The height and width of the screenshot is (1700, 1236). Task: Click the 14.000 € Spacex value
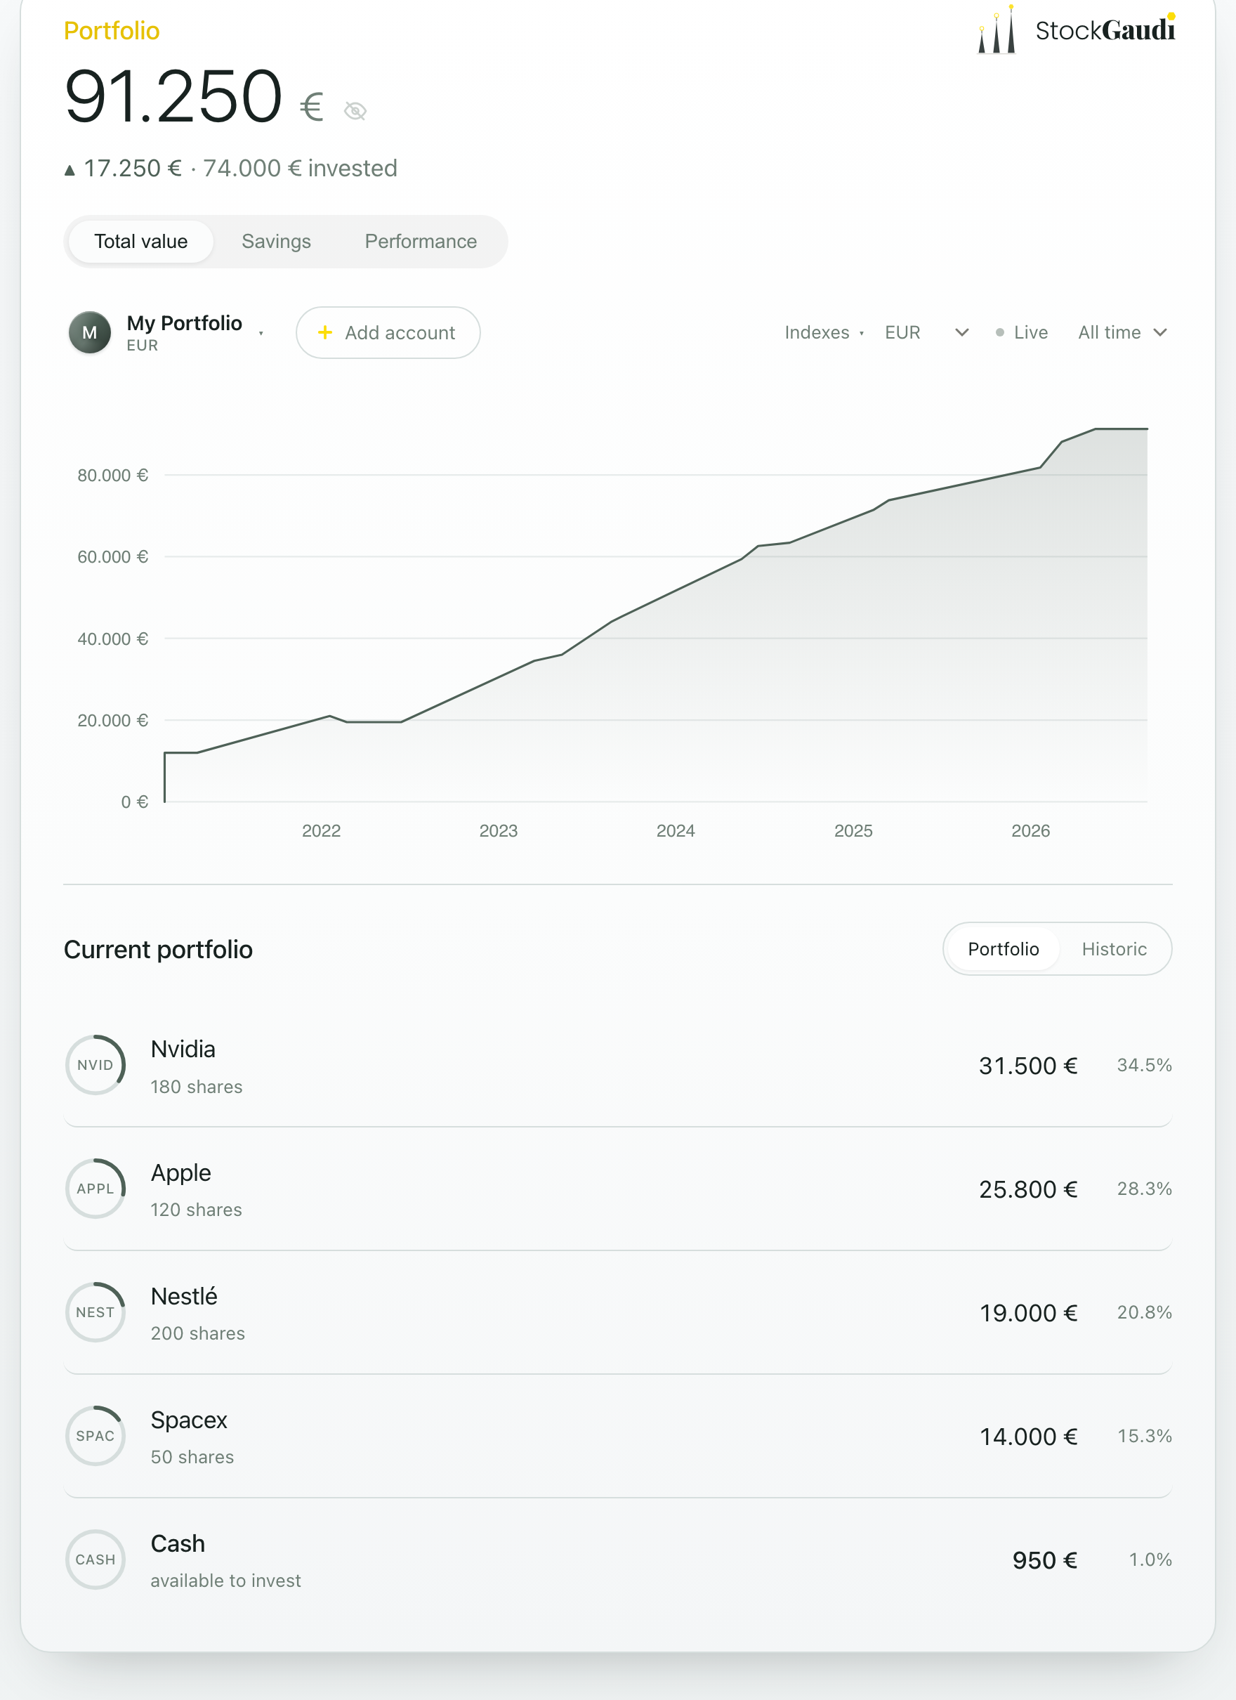(1027, 1437)
